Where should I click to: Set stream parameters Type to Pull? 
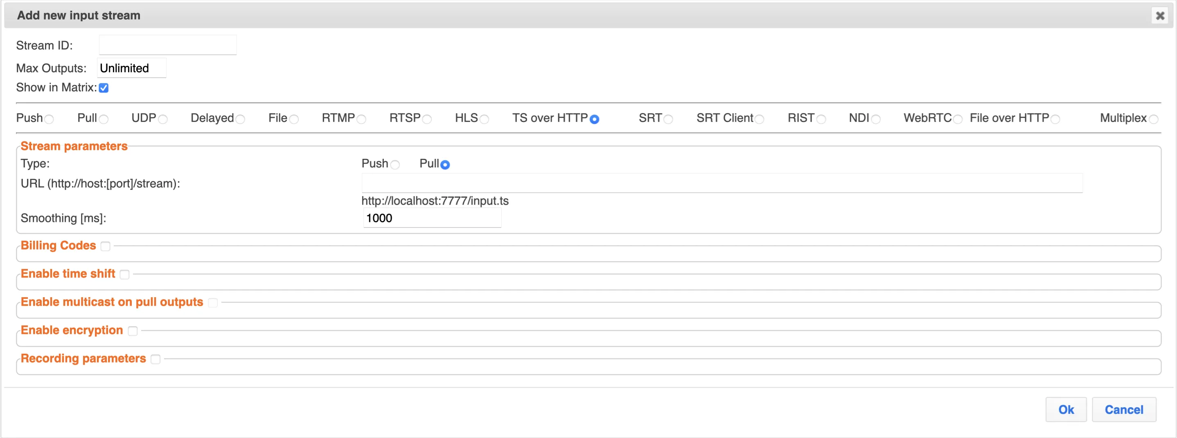(x=445, y=165)
